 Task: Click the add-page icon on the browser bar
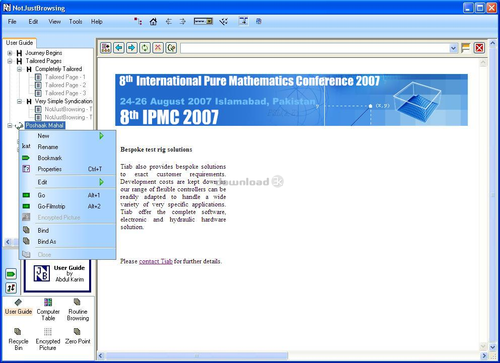pos(106,48)
